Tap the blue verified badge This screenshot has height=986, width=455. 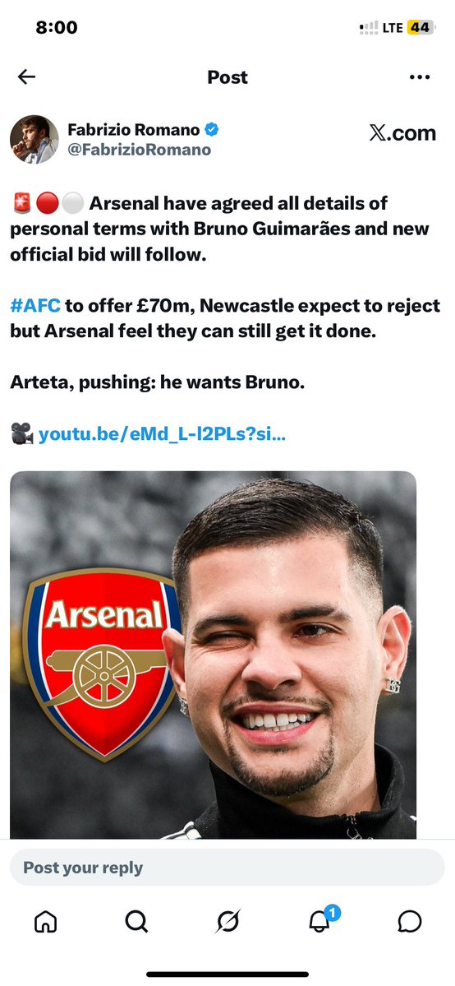pyautogui.click(x=212, y=130)
